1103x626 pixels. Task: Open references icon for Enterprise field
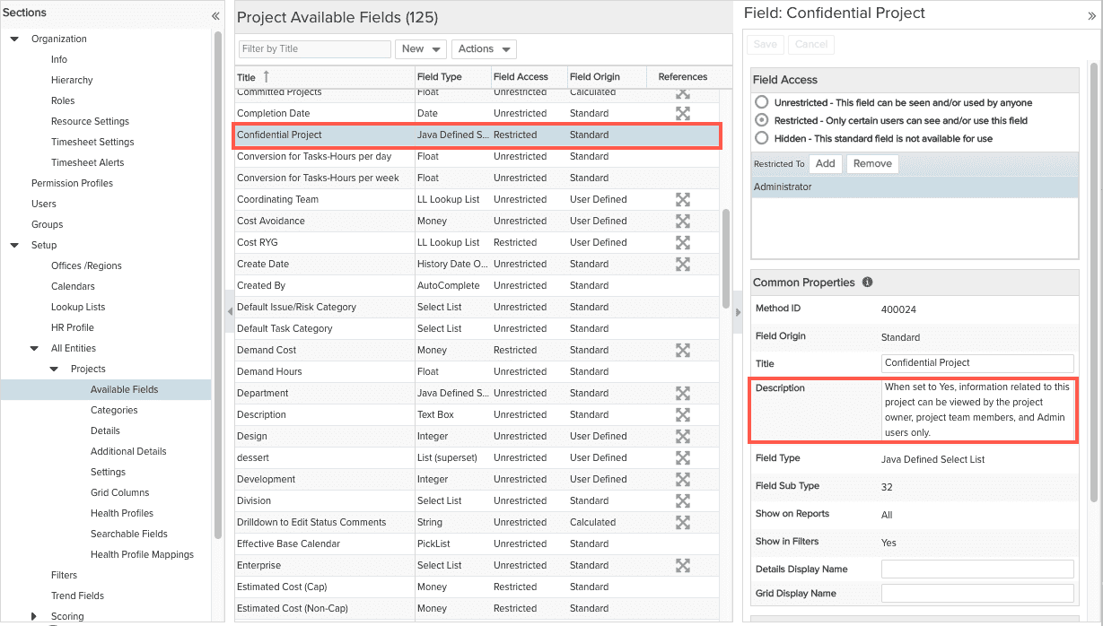(x=683, y=566)
